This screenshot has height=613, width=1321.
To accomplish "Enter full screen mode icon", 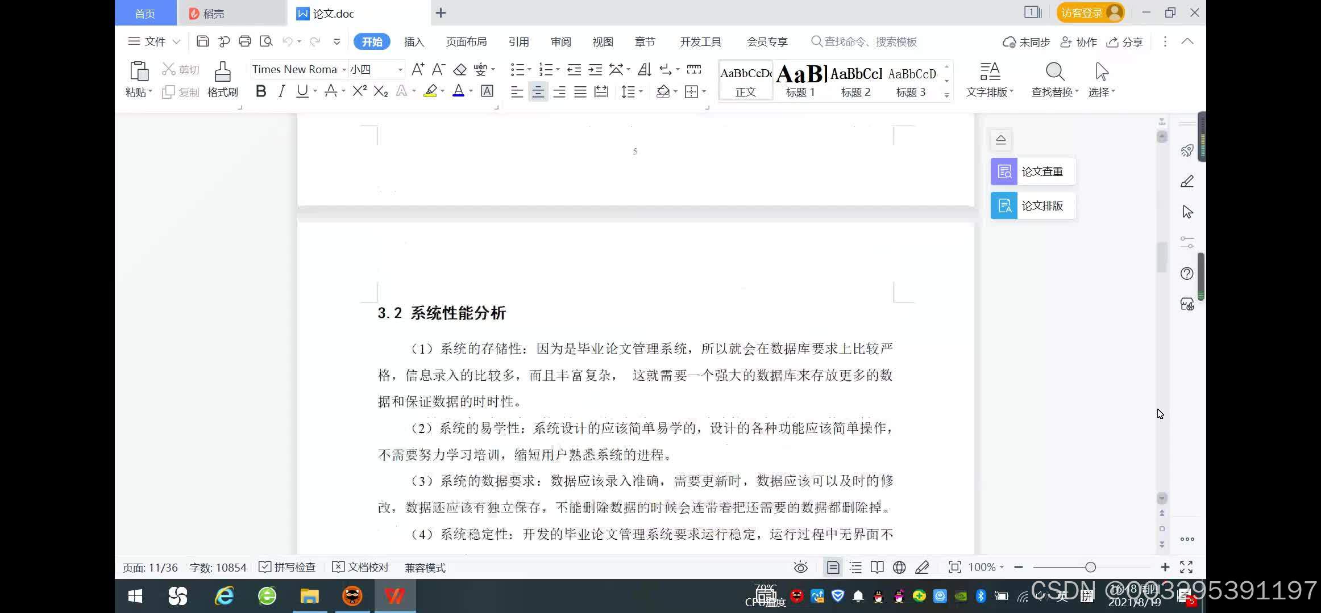I will point(1186,567).
